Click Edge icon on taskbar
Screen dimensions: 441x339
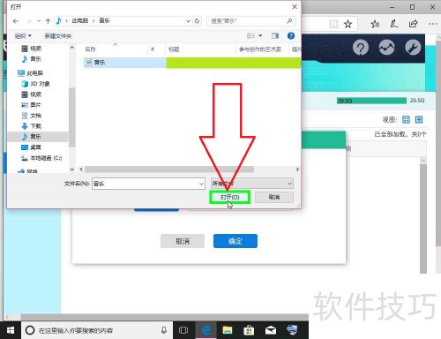pos(206,330)
